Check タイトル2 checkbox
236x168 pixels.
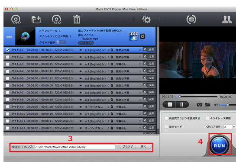[x=7, y=57]
